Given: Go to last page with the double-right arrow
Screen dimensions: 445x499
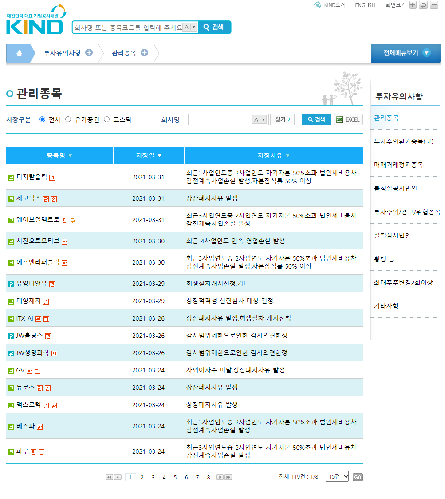Looking at the screenshot, I should tap(228, 477).
